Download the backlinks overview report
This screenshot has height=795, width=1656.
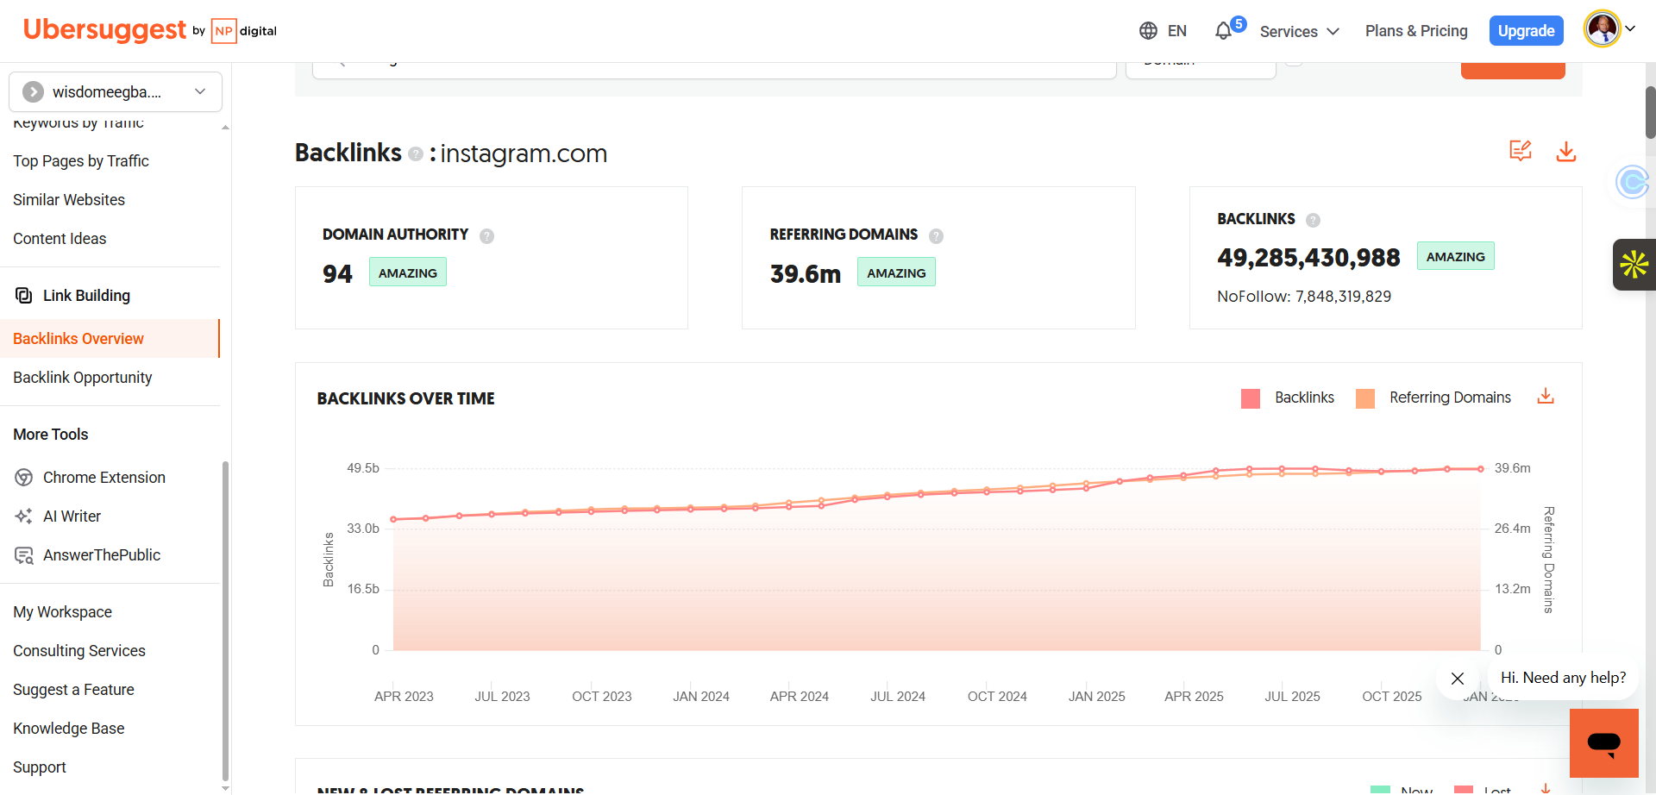click(1565, 152)
